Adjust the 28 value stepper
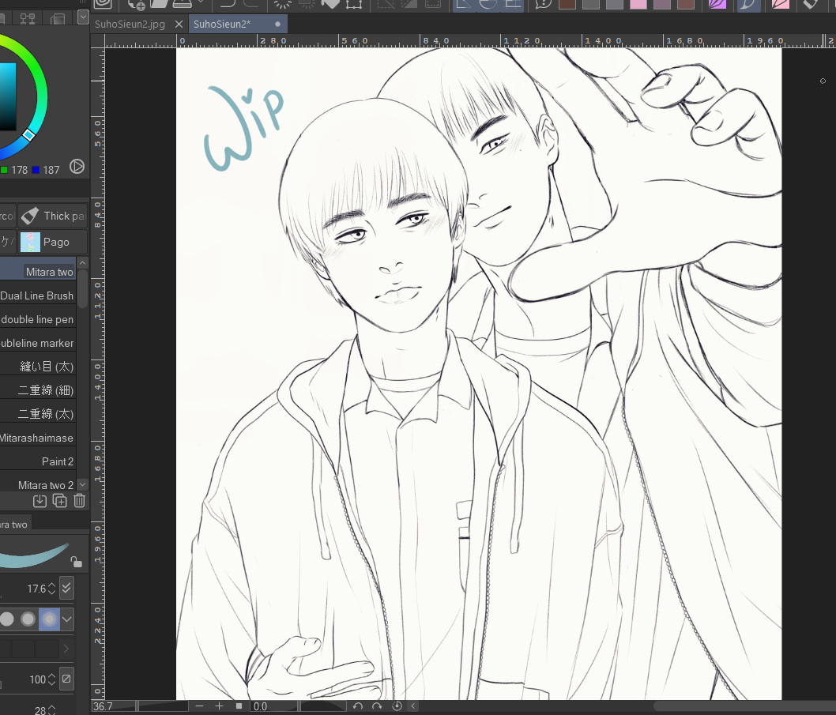This screenshot has width=836, height=715. 51,709
